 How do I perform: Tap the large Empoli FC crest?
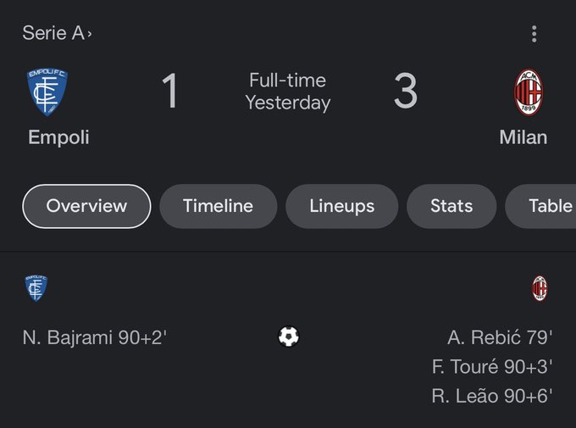47,92
